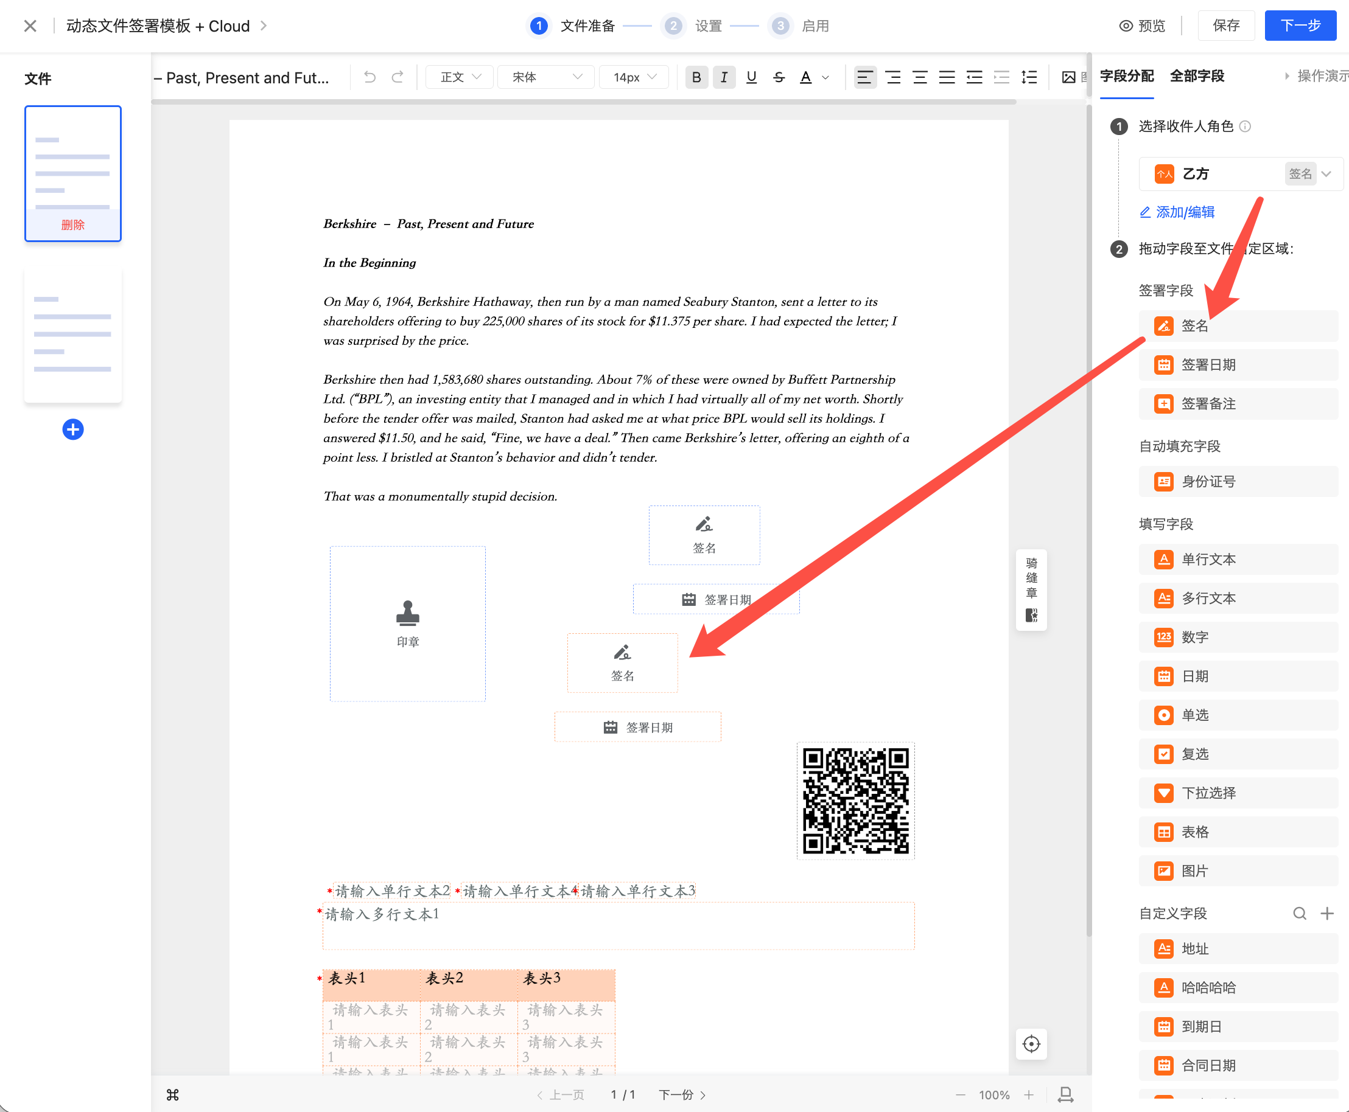The height and width of the screenshot is (1112, 1349).
Task: Click the blue add file plus icon
Action: tap(73, 429)
